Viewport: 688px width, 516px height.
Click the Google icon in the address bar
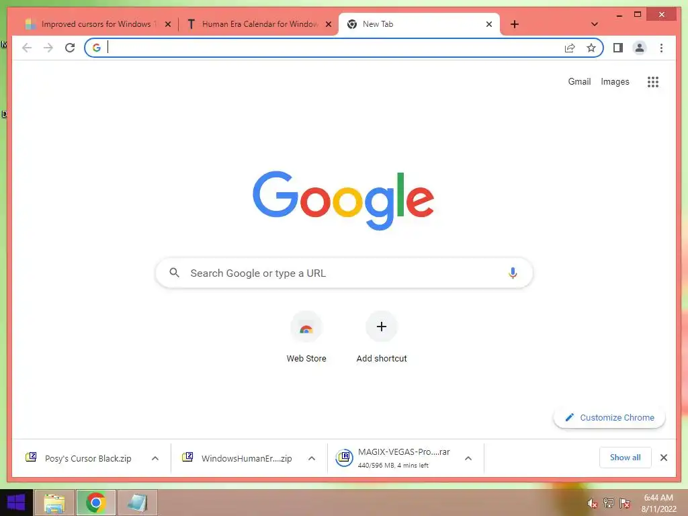[97, 48]
